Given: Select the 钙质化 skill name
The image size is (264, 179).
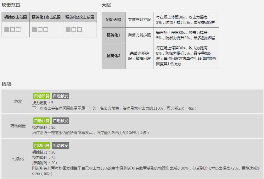Looking at the screenshot, I should pos(18,159).
